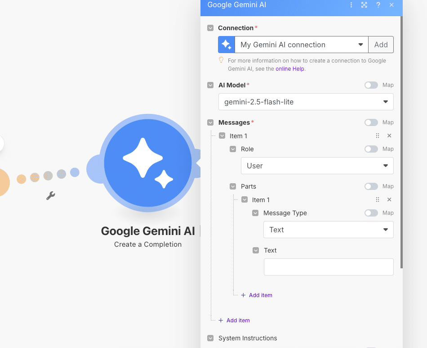The width and height of the screenshot is (427, 348).
Task: Enable Map switch for Parts
Action: pyautogui.click(x=371, y=186)
